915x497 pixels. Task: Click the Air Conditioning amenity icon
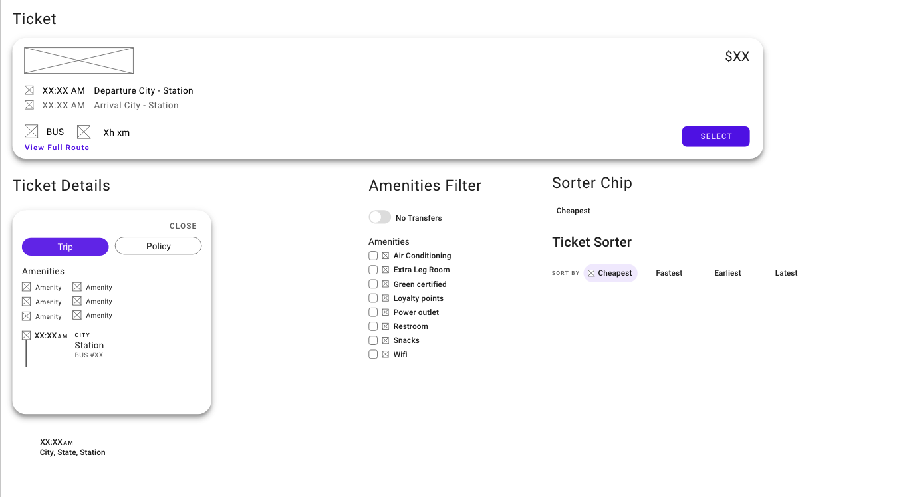(384, 256)
